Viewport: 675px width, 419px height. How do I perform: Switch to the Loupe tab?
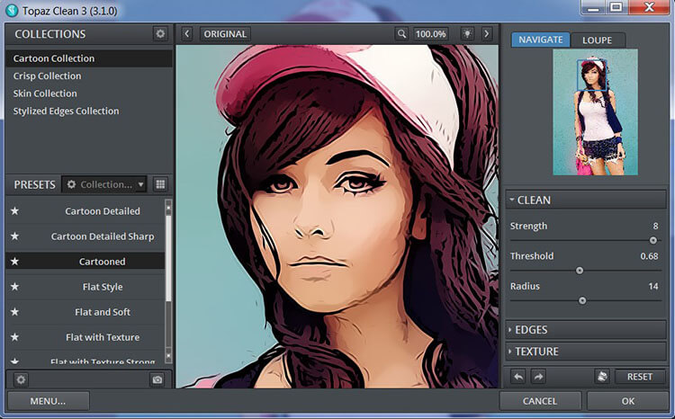pyautogui.click(x=597, y=40)
